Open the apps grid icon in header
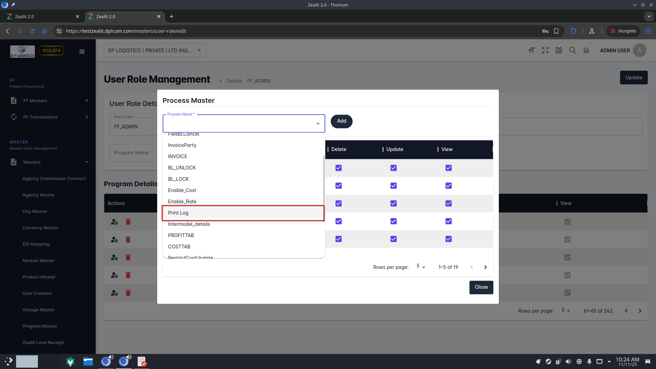This screenshot has width=656, height=369. (559, 51)
